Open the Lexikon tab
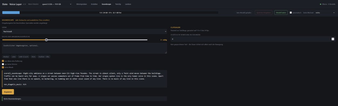338x106 pixels. (128, 4)
